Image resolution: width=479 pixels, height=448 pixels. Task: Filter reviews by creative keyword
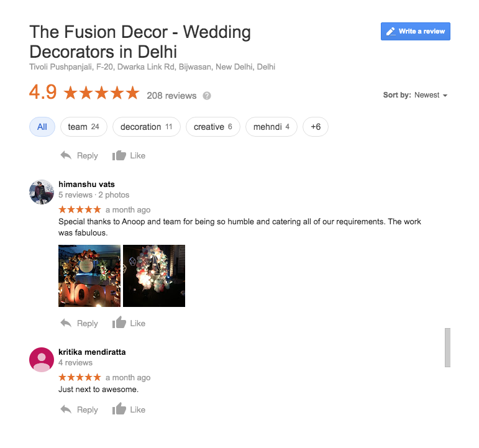[x=213, y=127]
